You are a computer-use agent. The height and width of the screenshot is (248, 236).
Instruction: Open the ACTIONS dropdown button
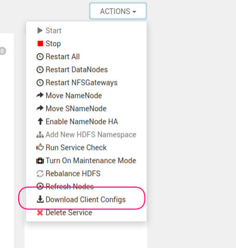(x=118, y=11)
